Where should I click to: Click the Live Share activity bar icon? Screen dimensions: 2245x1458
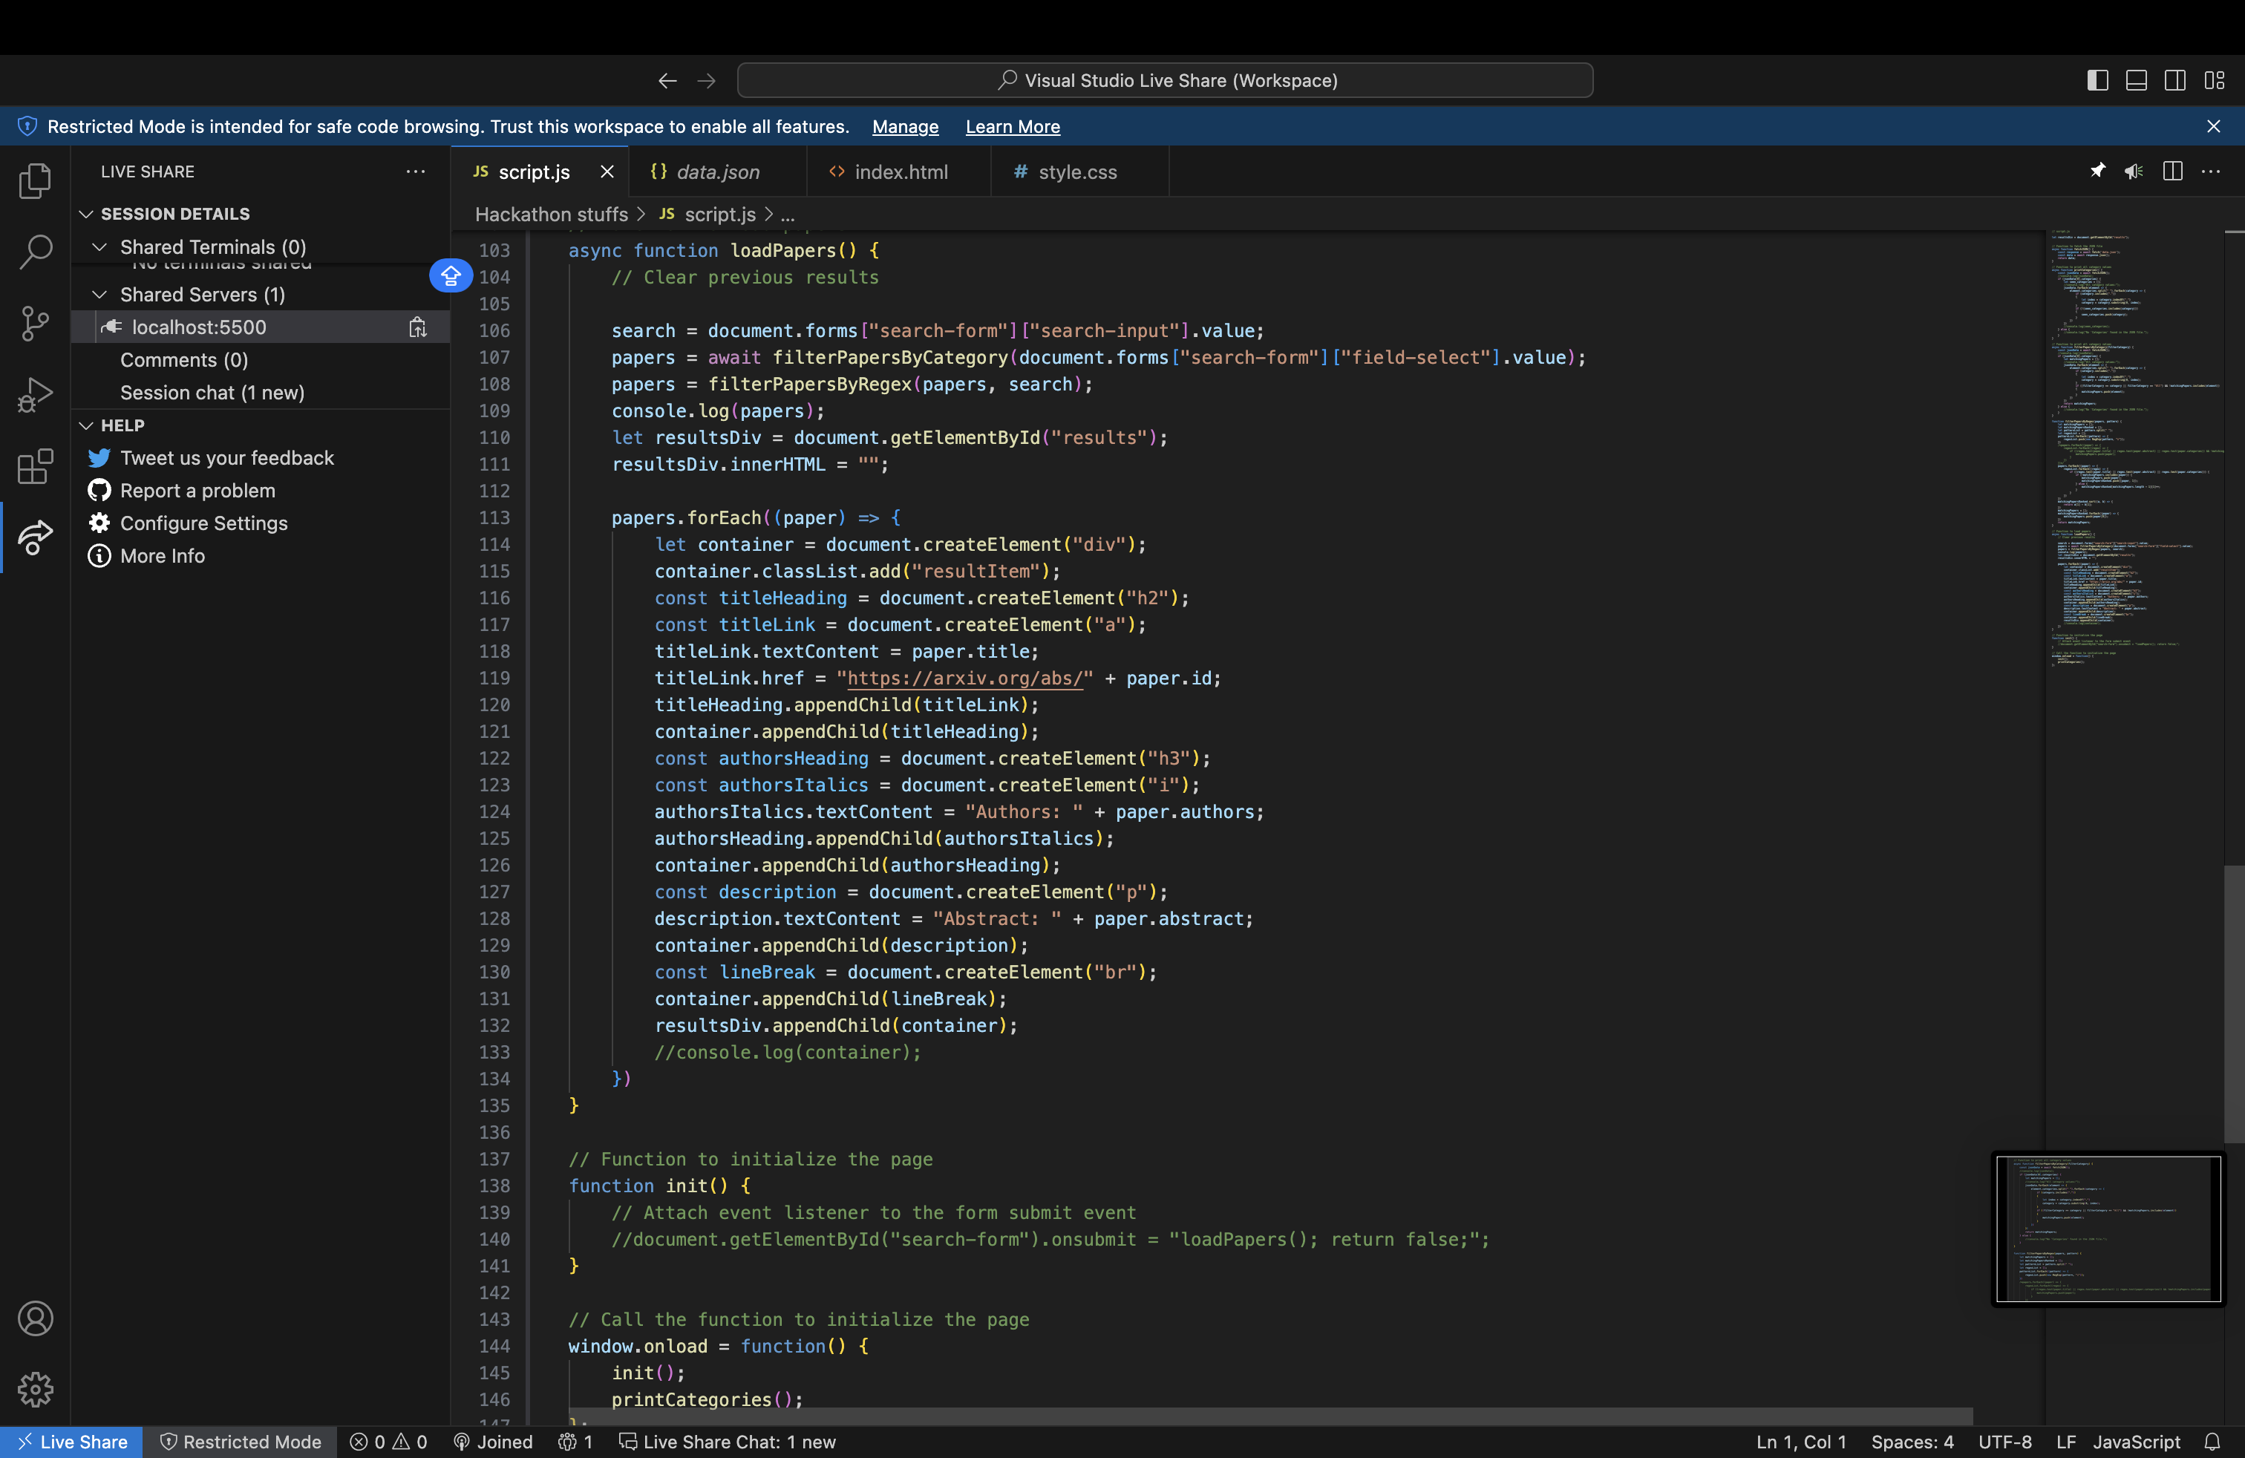(x=35, y=537)
